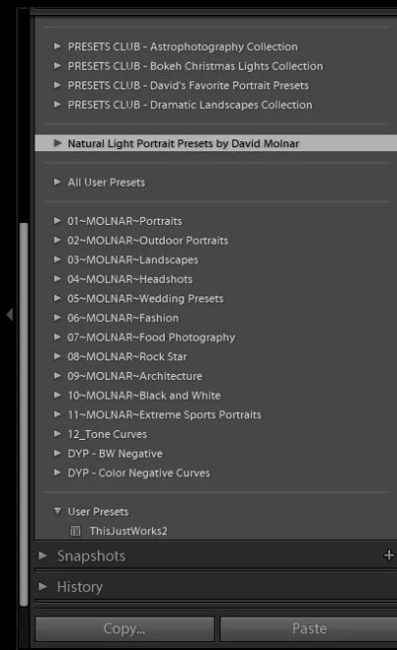Click the left panel vertical scrollbar
The width and height of the screenshot is (397, 650).
pos(24,414)
